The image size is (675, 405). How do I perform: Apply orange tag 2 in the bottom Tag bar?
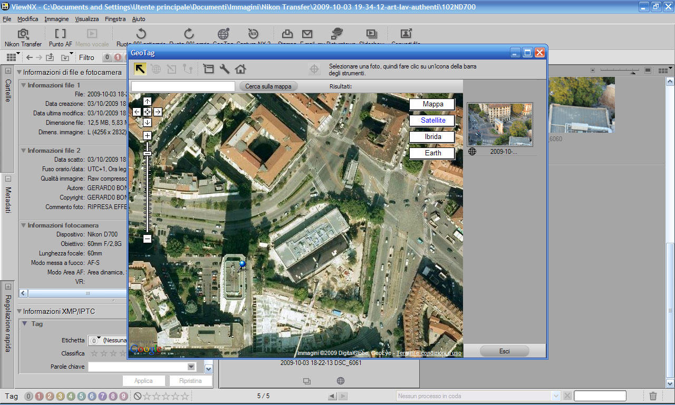(50, 396)
